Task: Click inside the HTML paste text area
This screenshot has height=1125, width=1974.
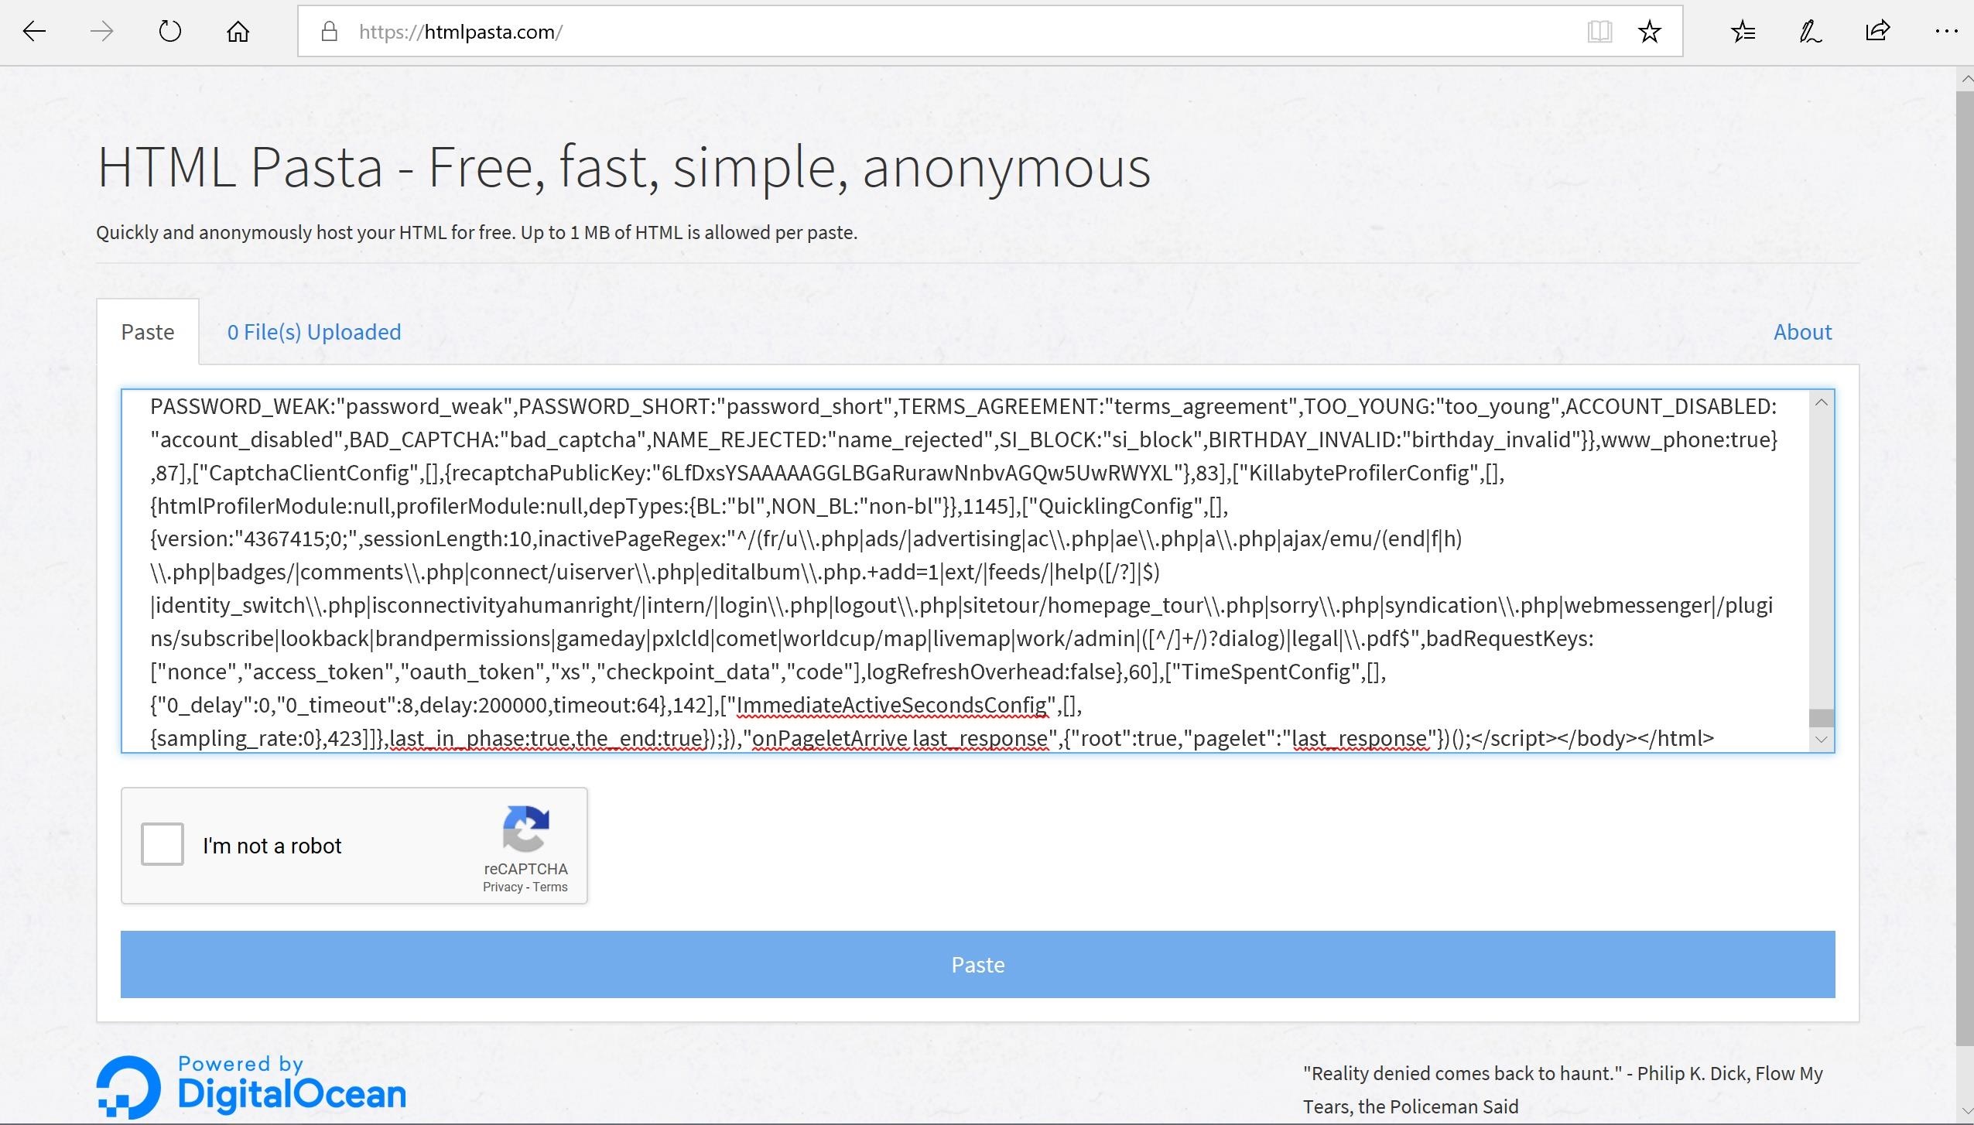Action: tap(965, 571)
